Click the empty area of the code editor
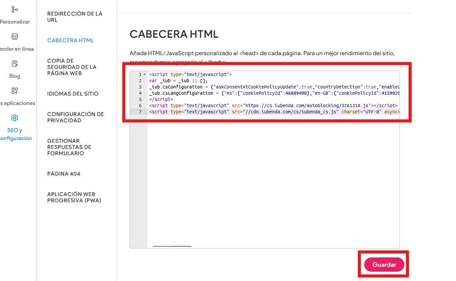The width and height of the screenshot is (456, 281). (273, 180)
